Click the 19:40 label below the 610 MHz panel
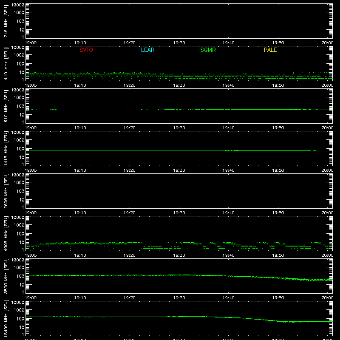 tap(228, 128)
